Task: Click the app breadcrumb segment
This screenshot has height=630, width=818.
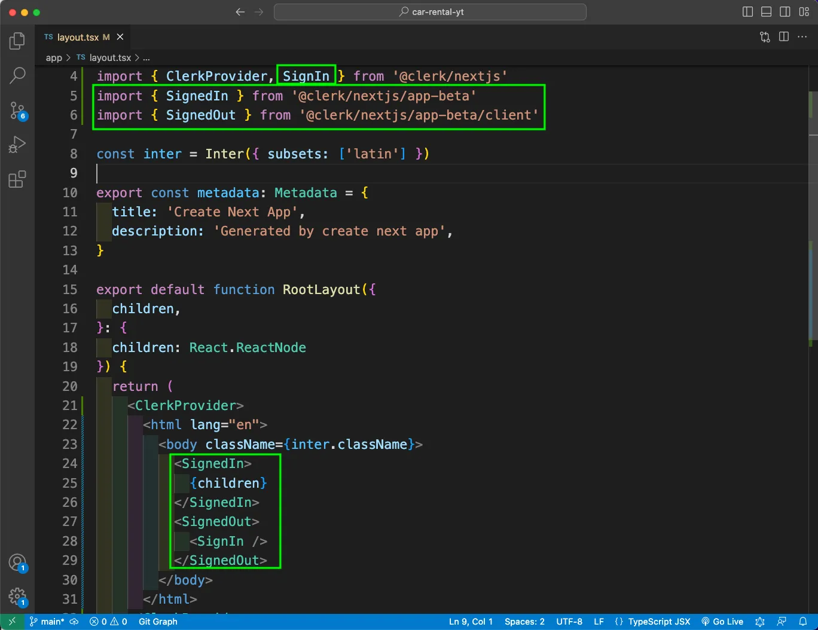Action: [x=54, y=58]
